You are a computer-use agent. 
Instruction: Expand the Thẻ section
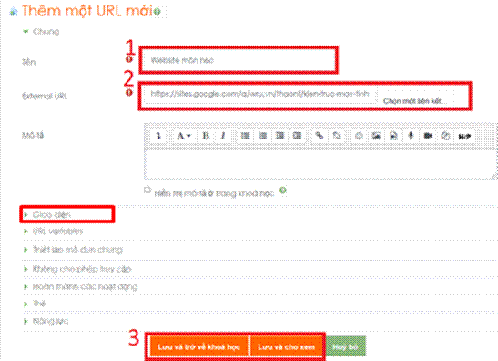tap(35, 304)
